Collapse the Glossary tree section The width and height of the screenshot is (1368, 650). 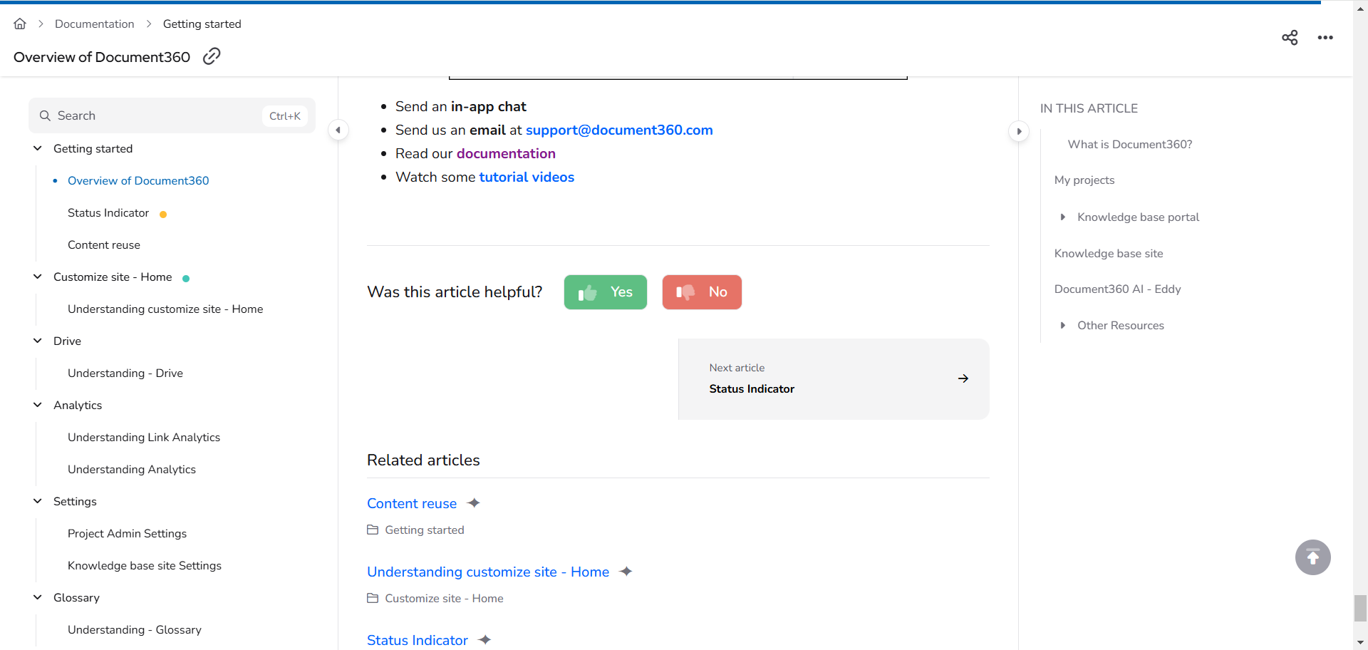pyautogui.click(x=38, y=597)
